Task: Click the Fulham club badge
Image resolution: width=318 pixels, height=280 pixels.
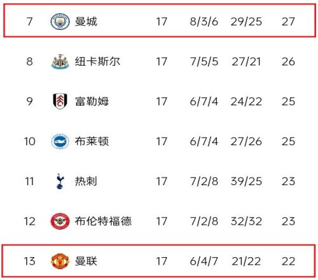Action: [x=60, y=101]
